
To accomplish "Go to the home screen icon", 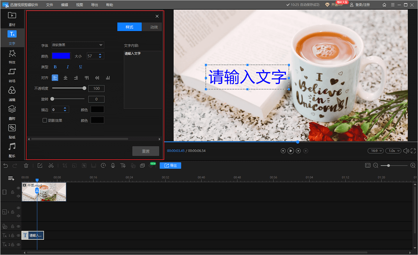I will [x=384, y=5].
